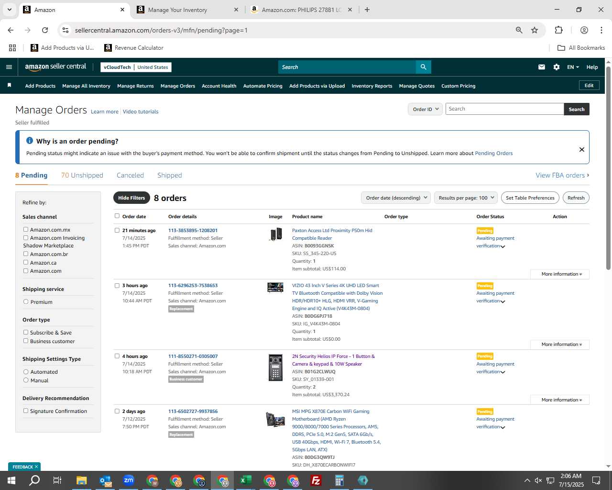This screenshot has width=612, height=490.
Task: Open the browser extensions puzzle icon
Action: [558, 30]
